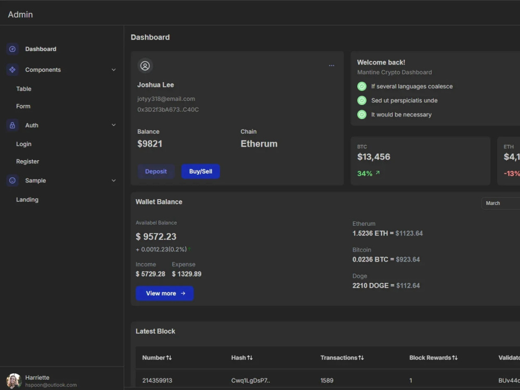Click the Welcome back! heading
The image size is (520, 390).
[x=381, y=62]
